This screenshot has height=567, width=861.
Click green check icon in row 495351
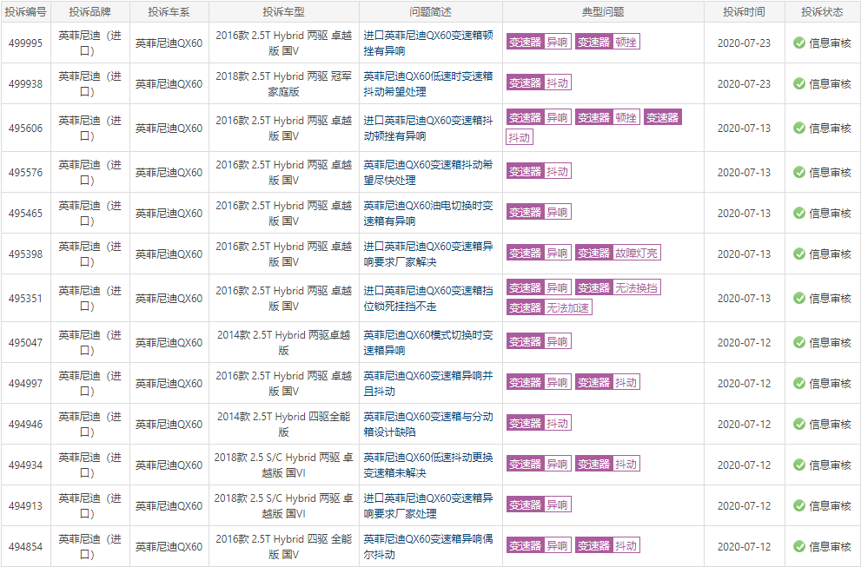(x=799, y=299)
